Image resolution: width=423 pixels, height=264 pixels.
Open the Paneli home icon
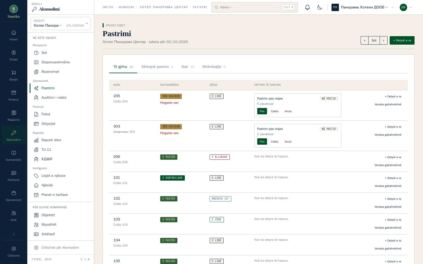pyautogui.click(x=13, y=36)
